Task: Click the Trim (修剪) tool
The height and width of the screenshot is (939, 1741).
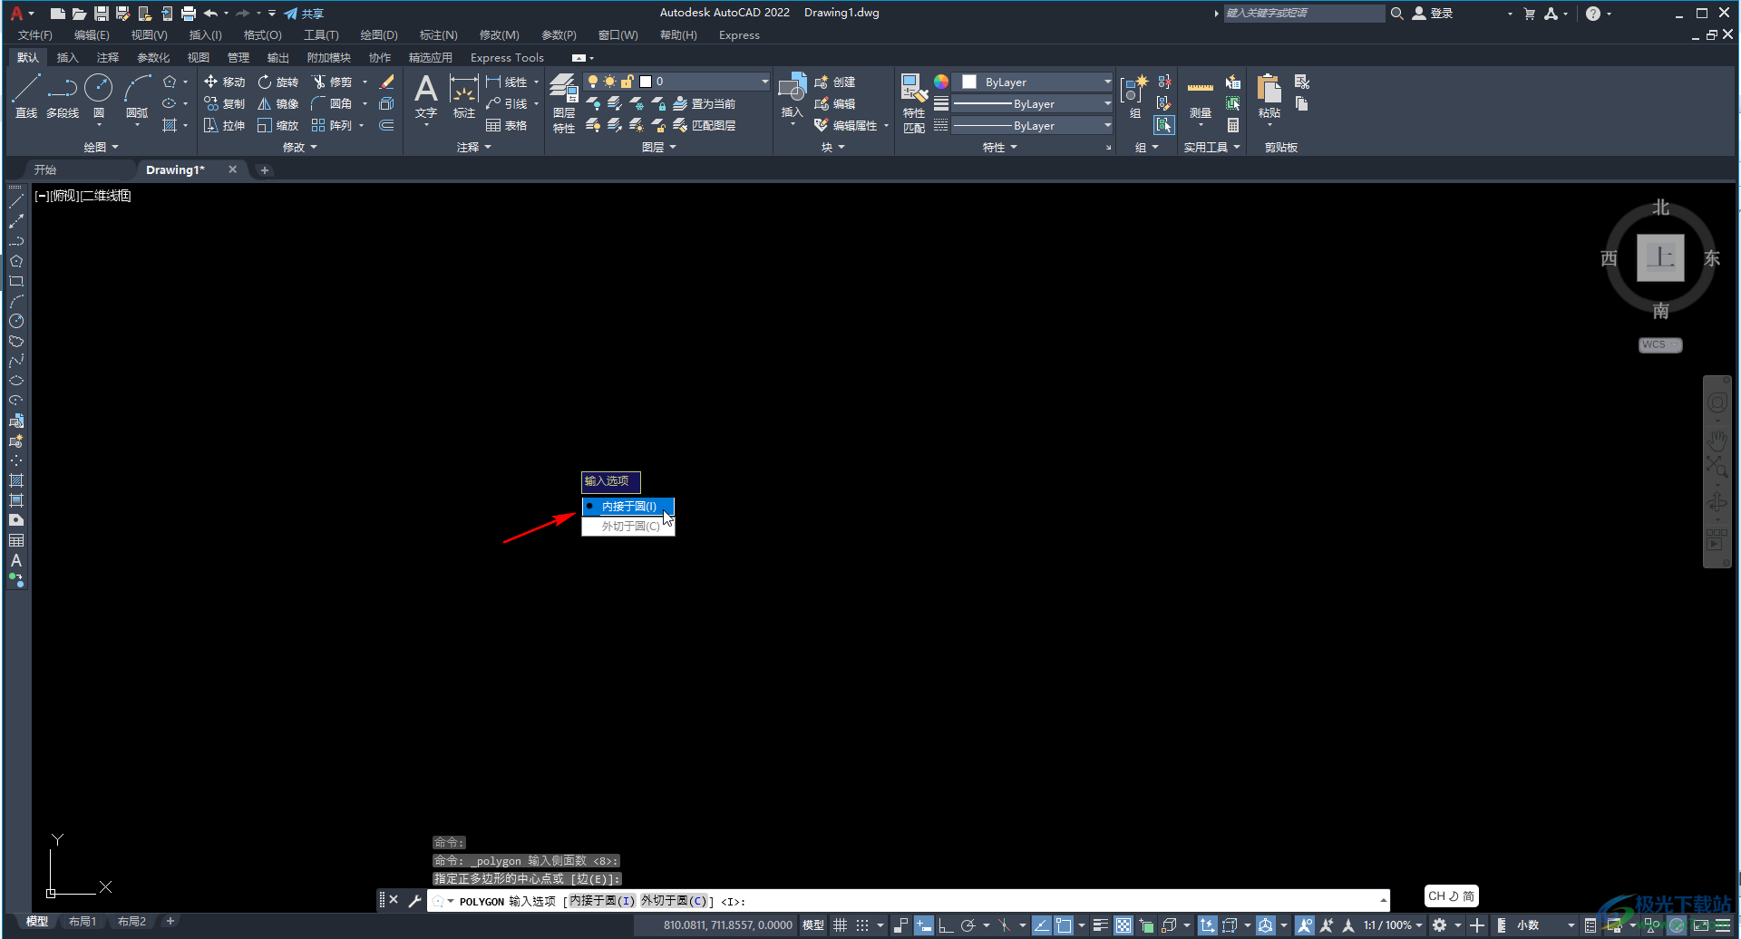Action: click(332, 82)
